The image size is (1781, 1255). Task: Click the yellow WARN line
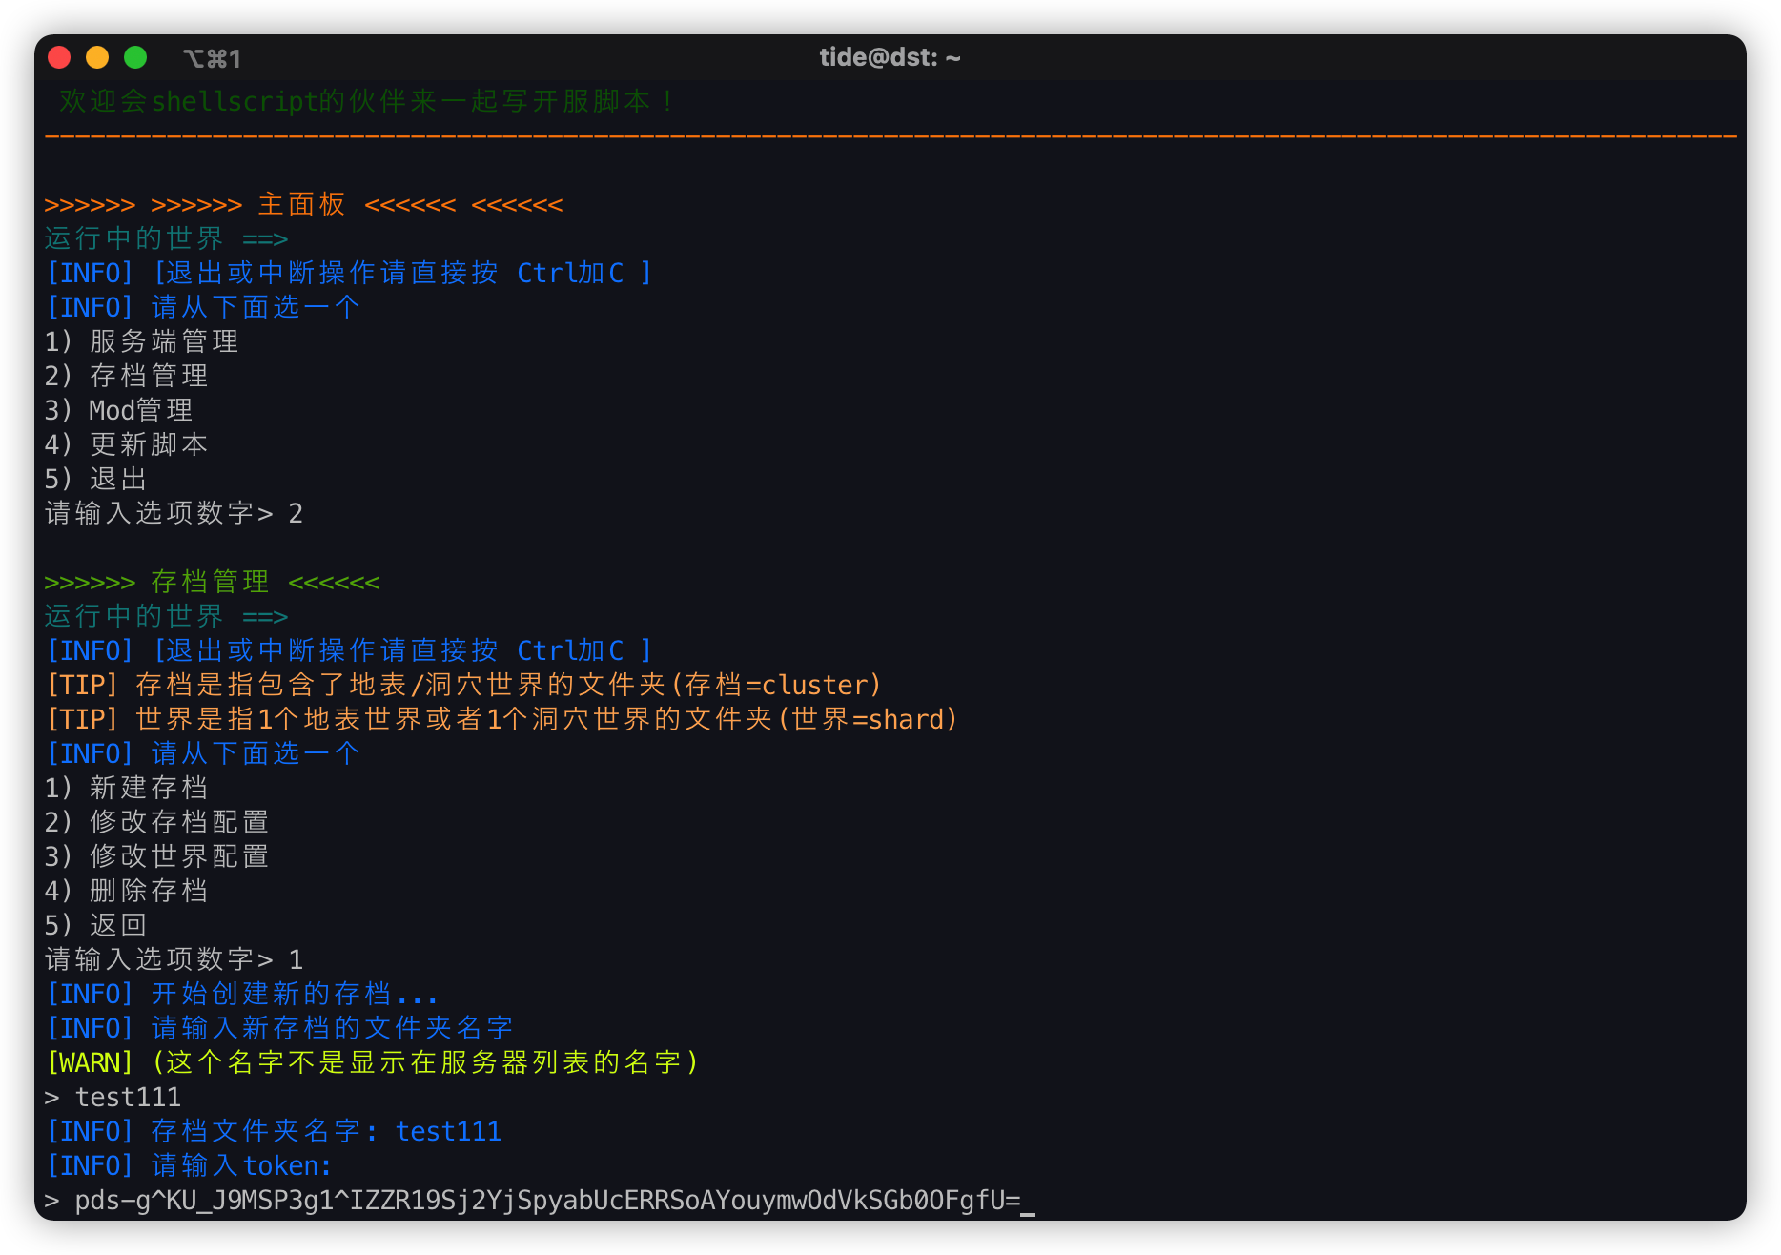[x=372, y=1062]
